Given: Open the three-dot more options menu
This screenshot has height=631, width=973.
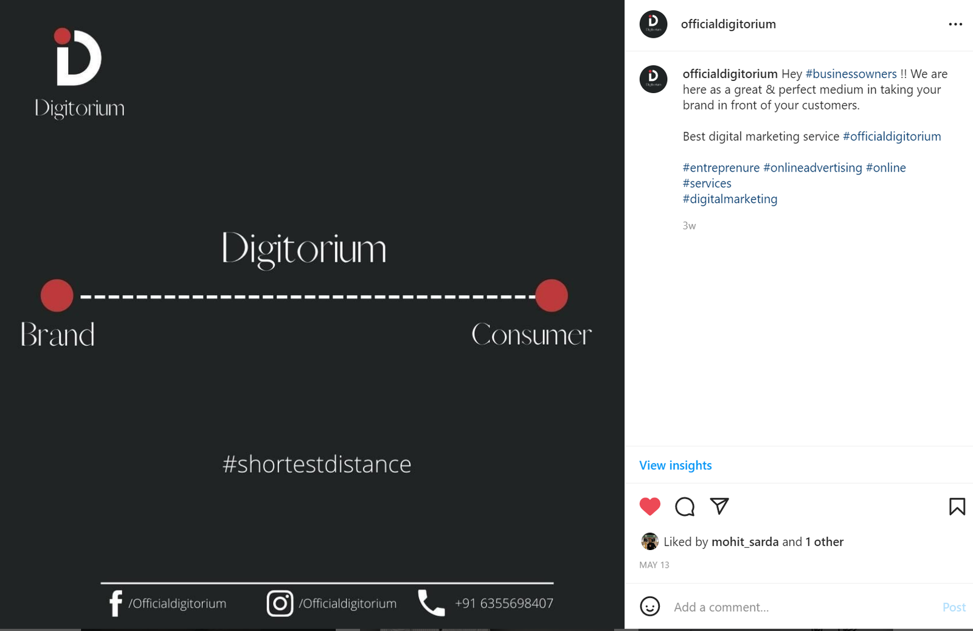Looking at the screenshot, I should coord(955,24).
